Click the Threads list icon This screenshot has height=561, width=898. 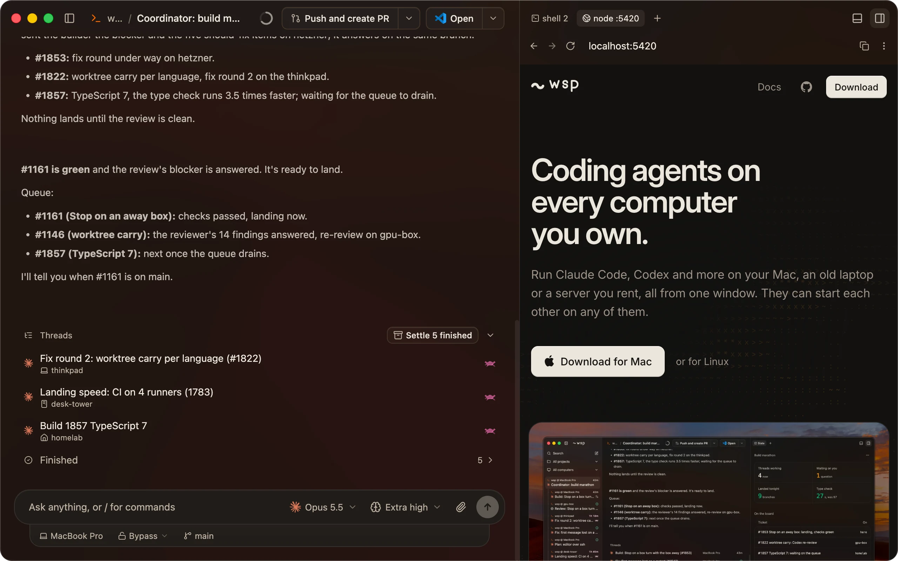tap(28, 336)
